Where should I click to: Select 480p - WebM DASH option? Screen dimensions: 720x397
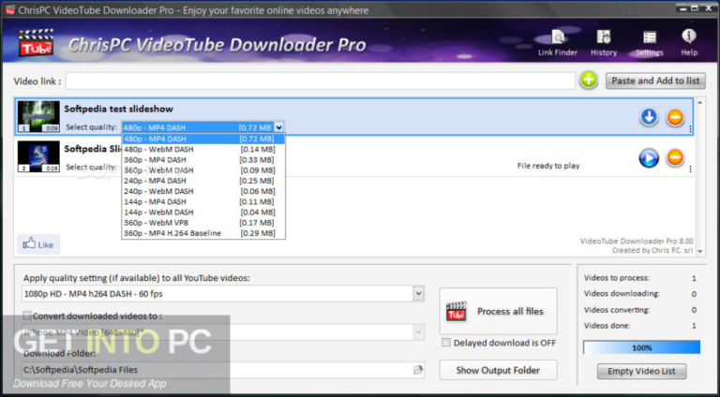point(203,150)
